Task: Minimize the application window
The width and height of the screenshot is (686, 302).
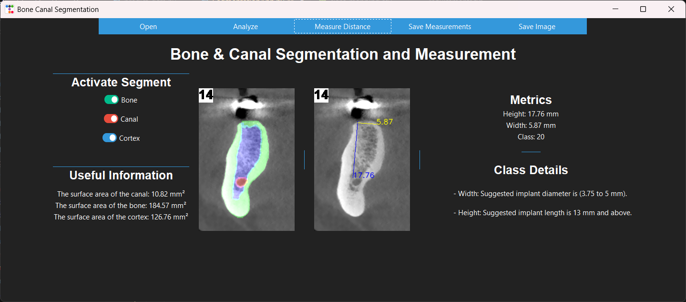Action: pos(616,9)
